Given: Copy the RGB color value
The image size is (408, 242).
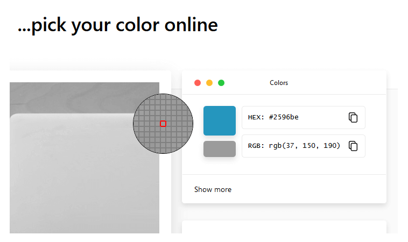Looking at the screenshot, I should (x=353, y=146).
